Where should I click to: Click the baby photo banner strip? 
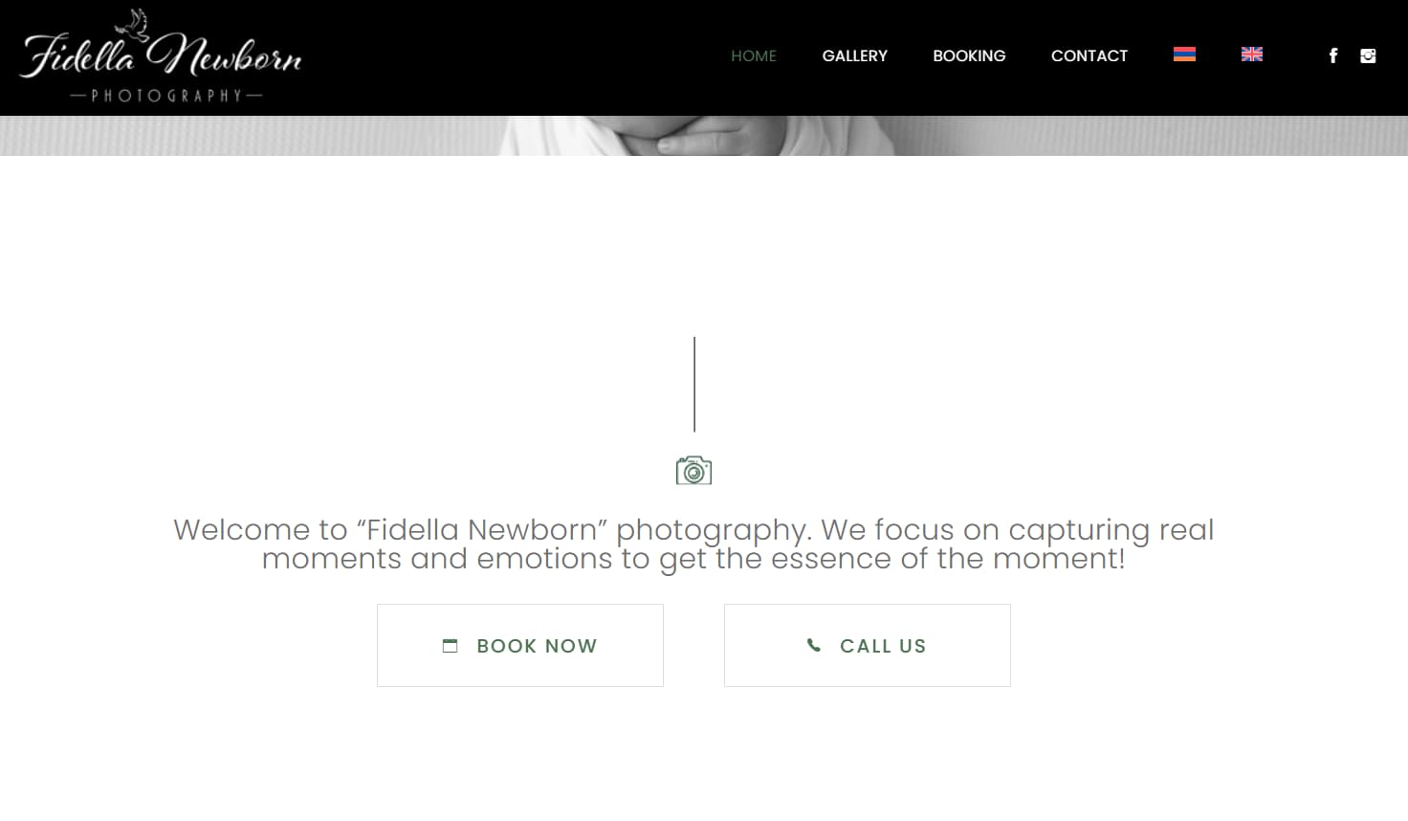[704, 136]
